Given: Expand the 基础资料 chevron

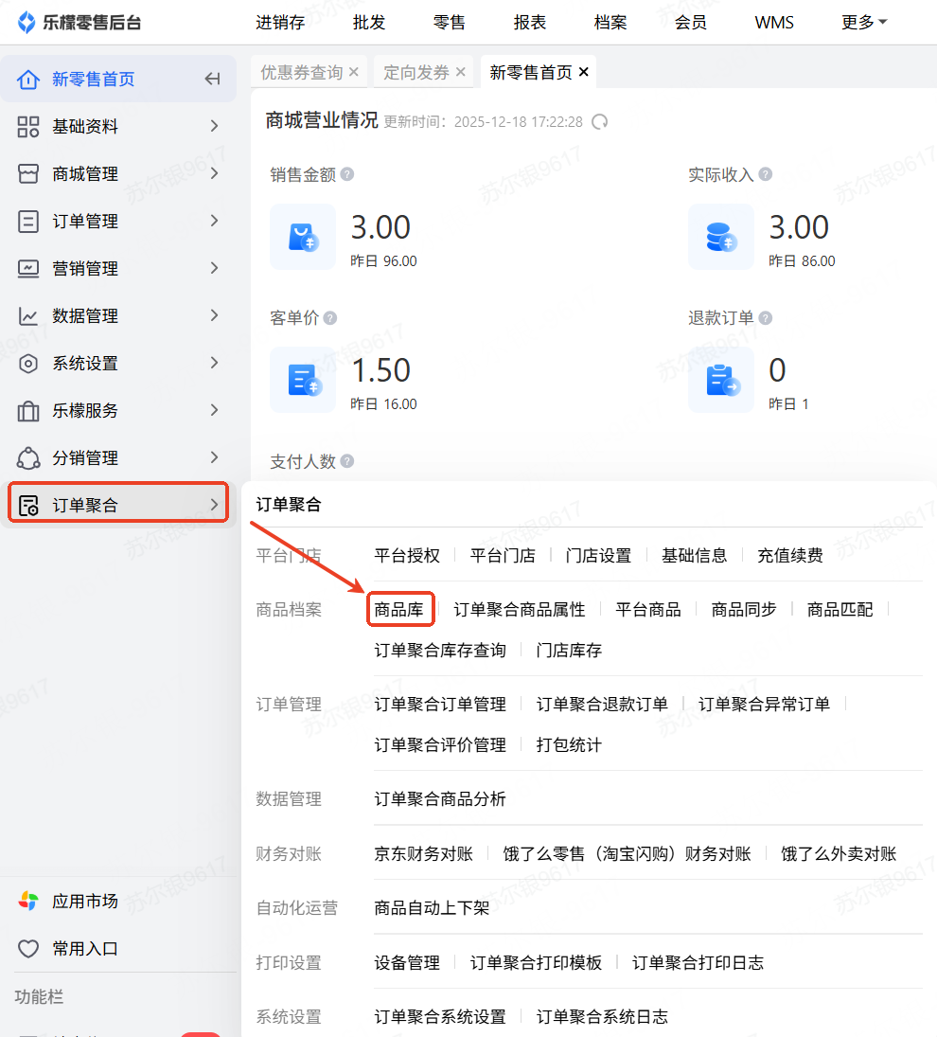Looking at the screenshot, I should point(214,126).
